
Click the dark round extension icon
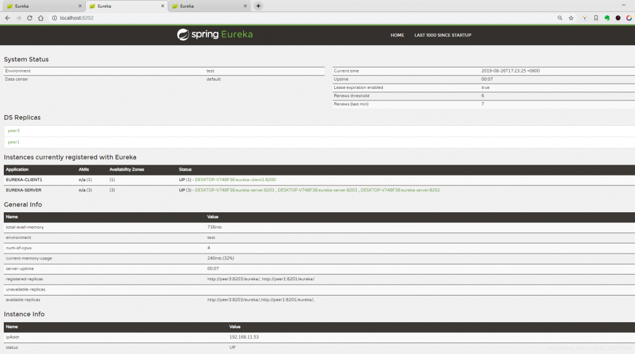coord(618,18)
